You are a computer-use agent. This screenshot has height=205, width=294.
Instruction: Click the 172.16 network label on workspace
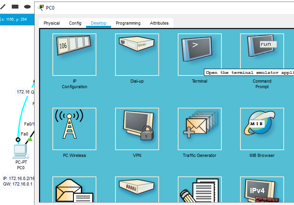coord(23,92)
